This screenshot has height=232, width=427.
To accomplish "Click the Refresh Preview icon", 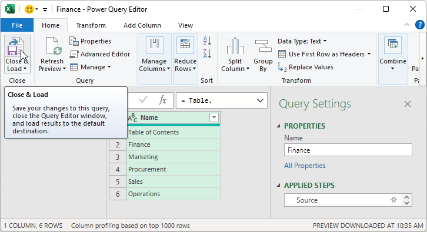I will click(x=54, y=46).
